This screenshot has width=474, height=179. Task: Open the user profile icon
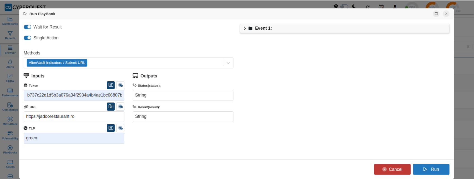click(395, 7)
